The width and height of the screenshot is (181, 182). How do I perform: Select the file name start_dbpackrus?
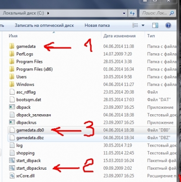[x=31, y=168]
